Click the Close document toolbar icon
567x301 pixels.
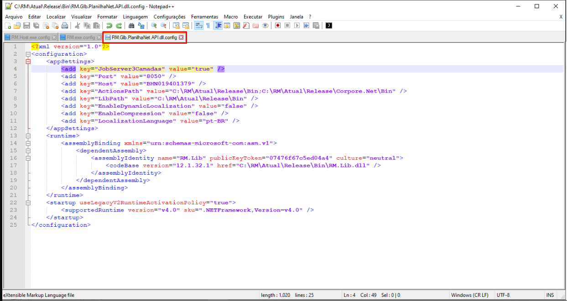[x=46, y=26]
